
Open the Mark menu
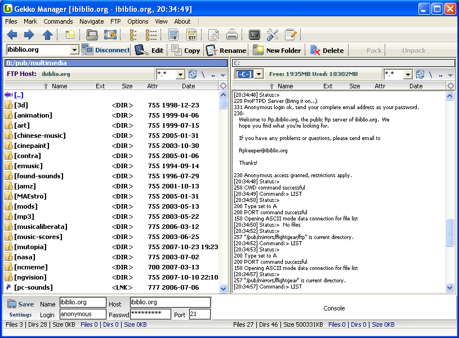[30, 21]
